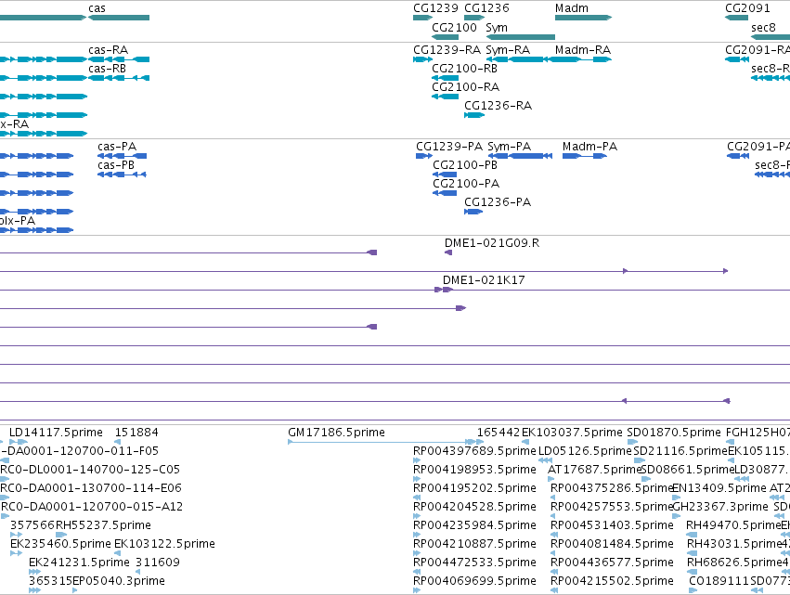
Task: Select the RP004069699.5prime EST
Action: pyautogui.click(x=417, y=590)
